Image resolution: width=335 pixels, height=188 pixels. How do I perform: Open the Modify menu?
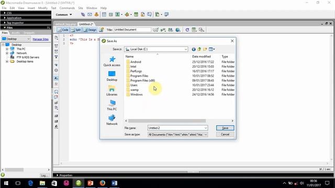click(x=43, y=8)
